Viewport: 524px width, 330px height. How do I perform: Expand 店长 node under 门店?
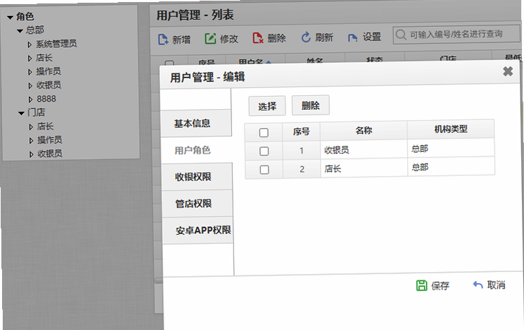(x=31, y=127)
